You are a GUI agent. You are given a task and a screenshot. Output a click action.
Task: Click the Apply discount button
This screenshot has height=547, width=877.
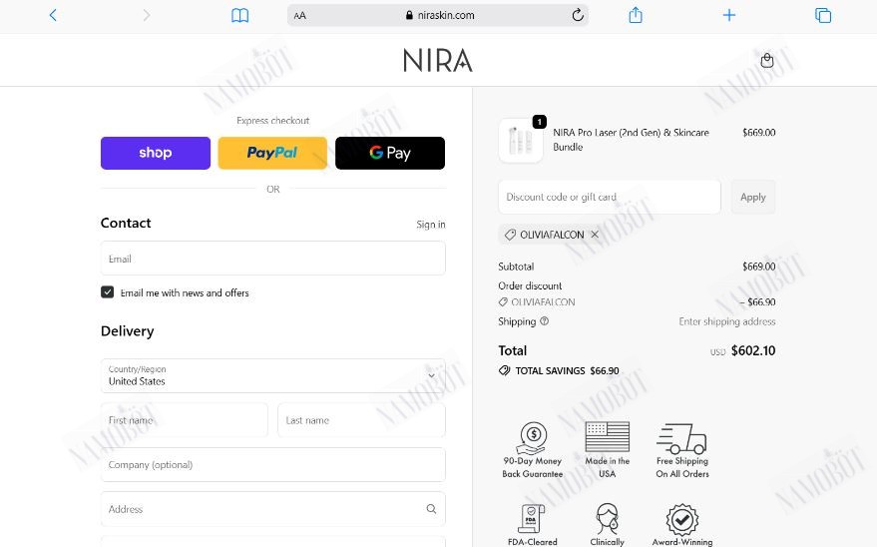pyautogui.click(x=753, y=197)
